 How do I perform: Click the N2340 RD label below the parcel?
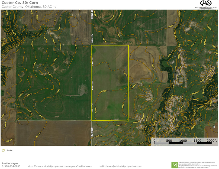(92, 131)
